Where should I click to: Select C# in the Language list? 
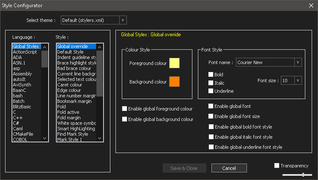point(27,123)
